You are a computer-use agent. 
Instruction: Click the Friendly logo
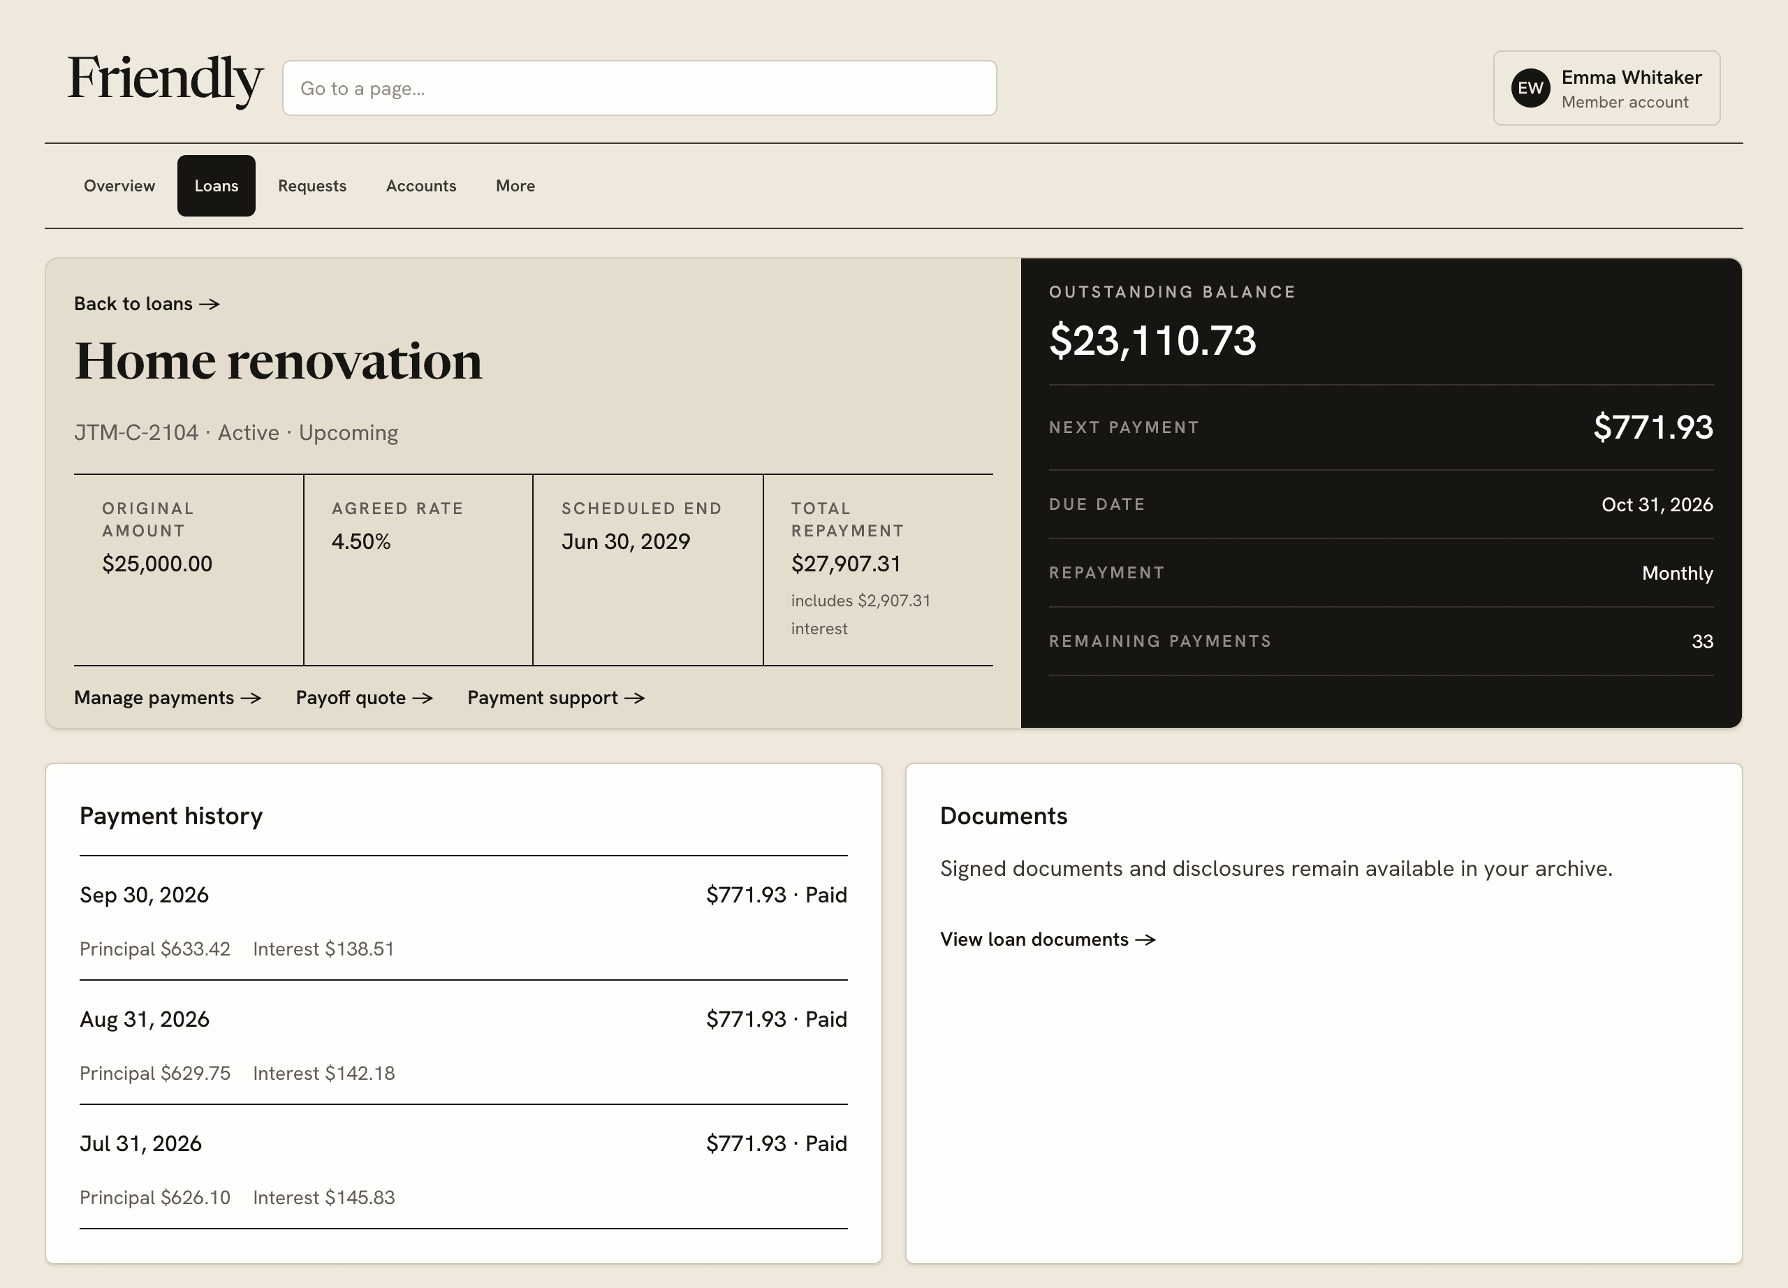coord(165,80)
